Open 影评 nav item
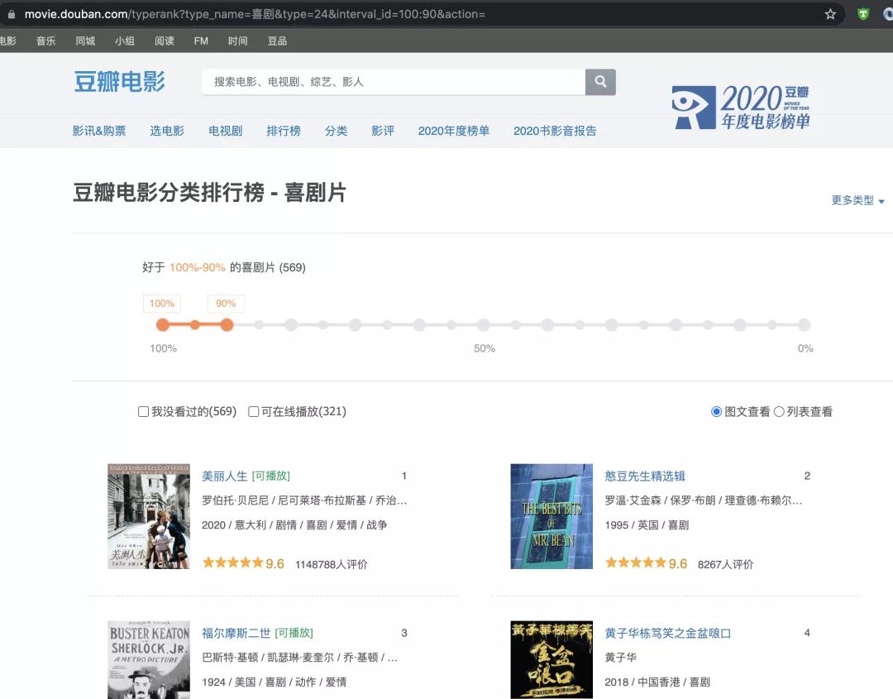This screenshot has height=699, width=893. click(383, 131)
